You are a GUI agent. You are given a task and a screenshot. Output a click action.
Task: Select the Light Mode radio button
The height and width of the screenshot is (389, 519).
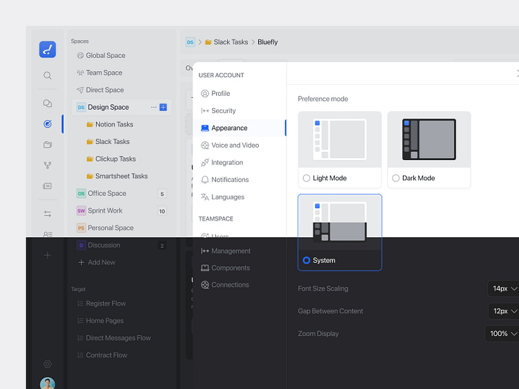[306, 178]
